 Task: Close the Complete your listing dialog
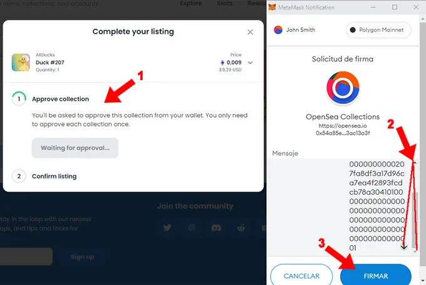[250, 32]
